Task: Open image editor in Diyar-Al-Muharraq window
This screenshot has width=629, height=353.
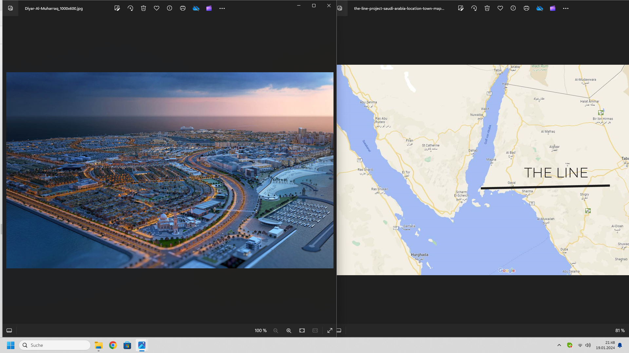Action: [x=117, y=8]
